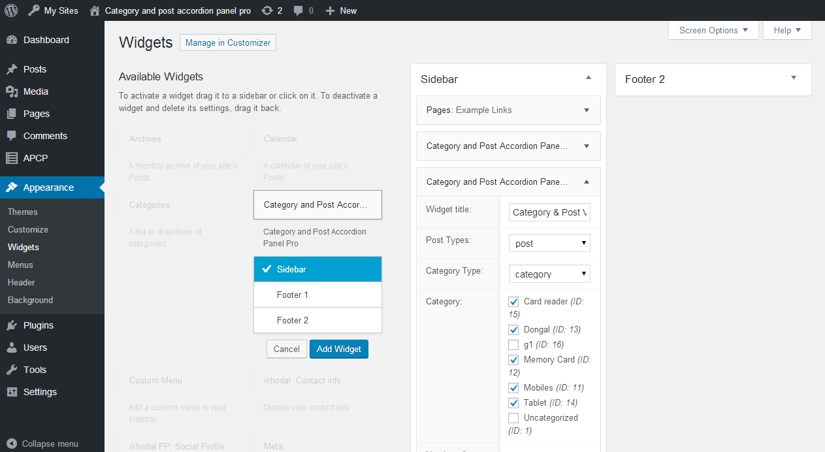This screenshot has width=825, height=452.
Task: Click the comments bubble icon in admin bar
Action: click(x=299, y=10)
